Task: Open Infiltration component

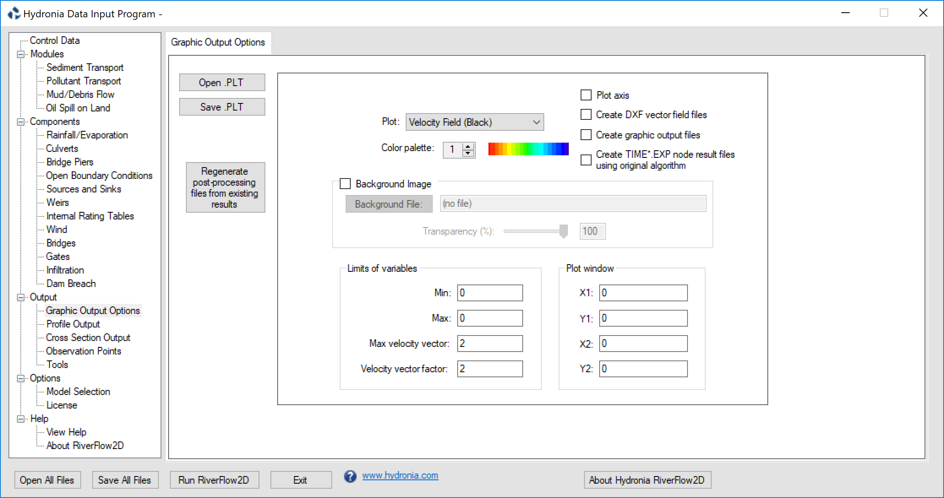Action: click(65, 270)
